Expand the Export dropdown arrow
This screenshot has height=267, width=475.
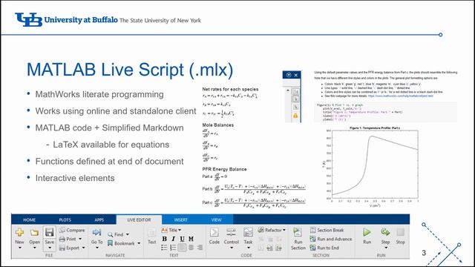tap(83, 248)
